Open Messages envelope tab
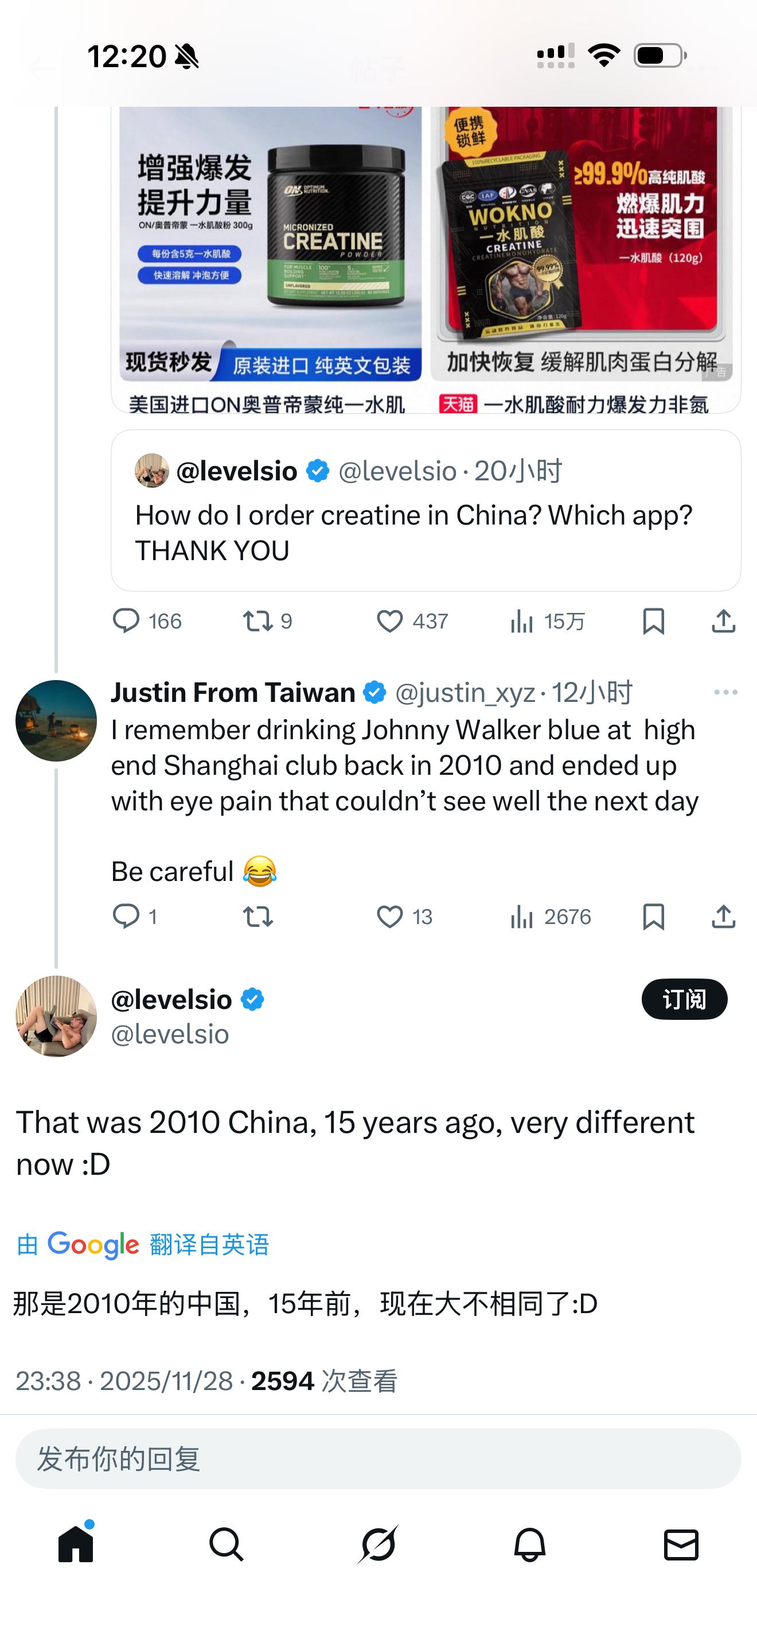Screen dimensions: 757x1646 [x=681, y=1545]
